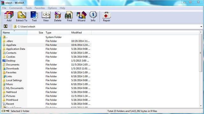Launch the Wizard tool
The width and height of the screenshot is (204, 114).
[81, 16]
